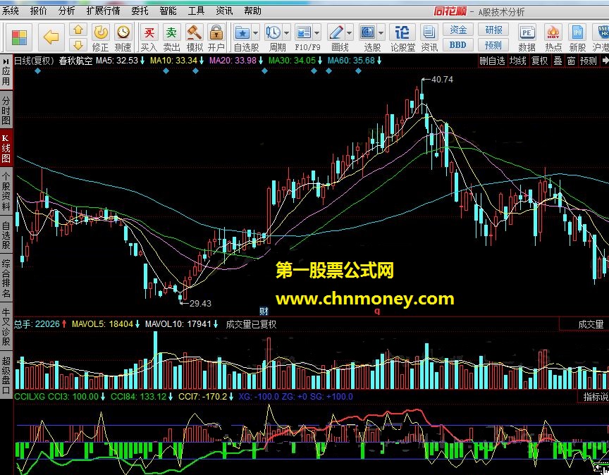The width and height of the screenshot is (609, 475).
Task: Click the 选股 stock picker icon
Action: (x=368, y=32)
